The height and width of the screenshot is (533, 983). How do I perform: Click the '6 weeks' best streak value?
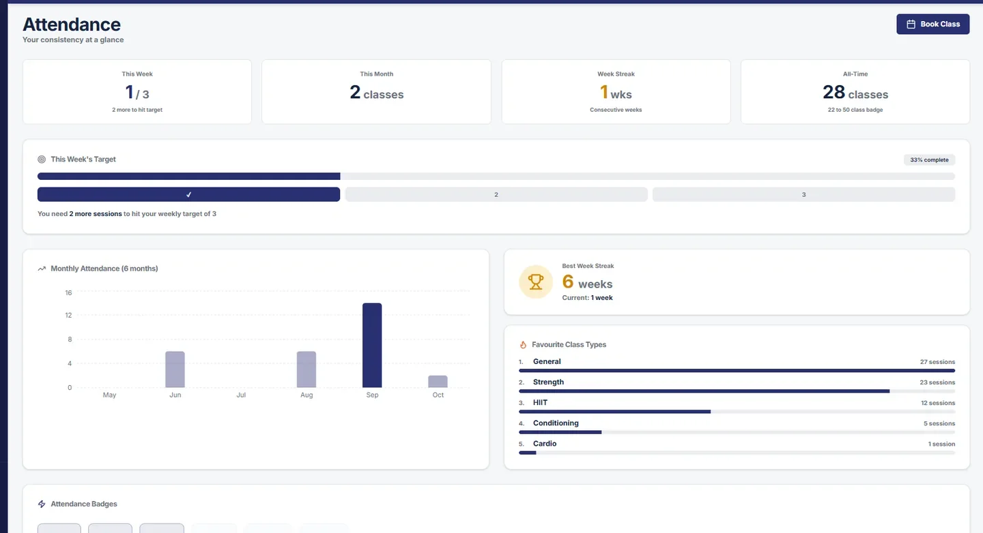[587, 282]
